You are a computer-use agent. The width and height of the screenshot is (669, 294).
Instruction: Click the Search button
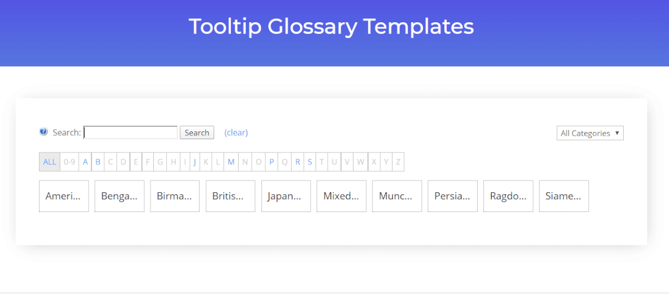point(197,133)
